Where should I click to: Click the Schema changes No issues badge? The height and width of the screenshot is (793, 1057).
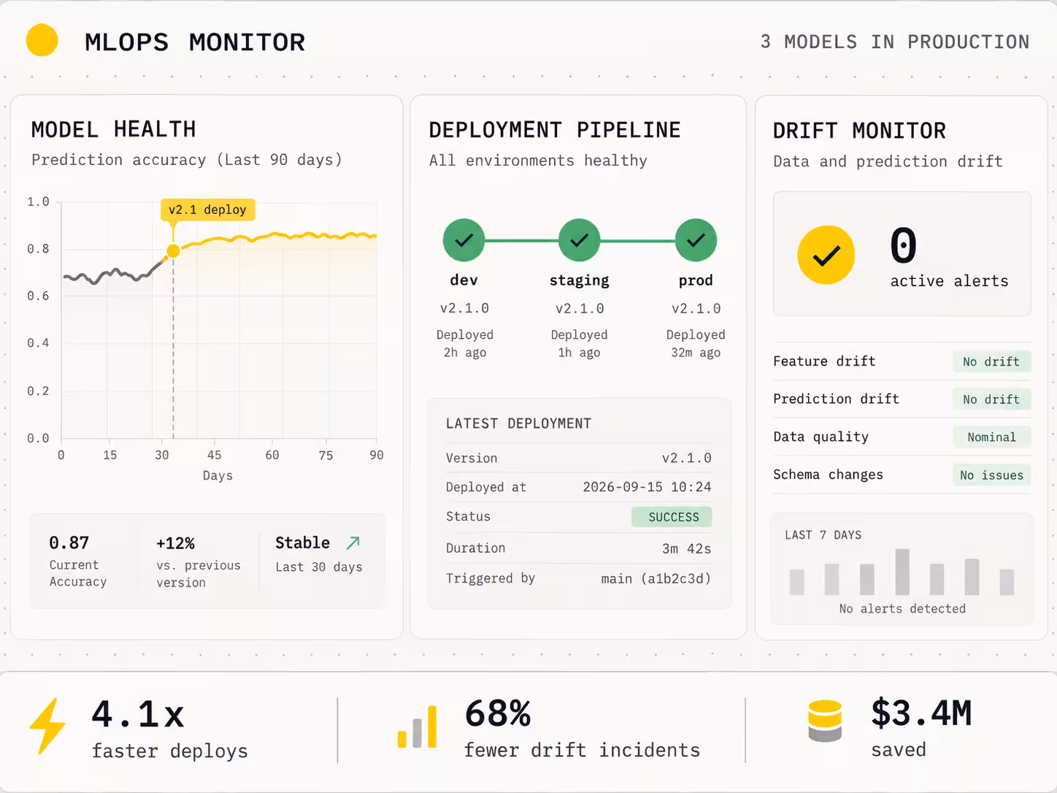tap(991, 475)
